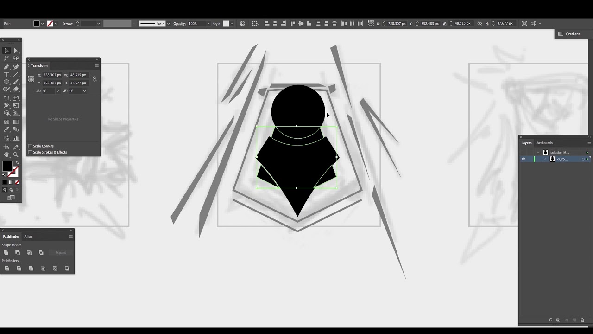Screen dimensions: 593x334
Task: Open the shear angle dropdown in Transform
Action: pos(84,91)
